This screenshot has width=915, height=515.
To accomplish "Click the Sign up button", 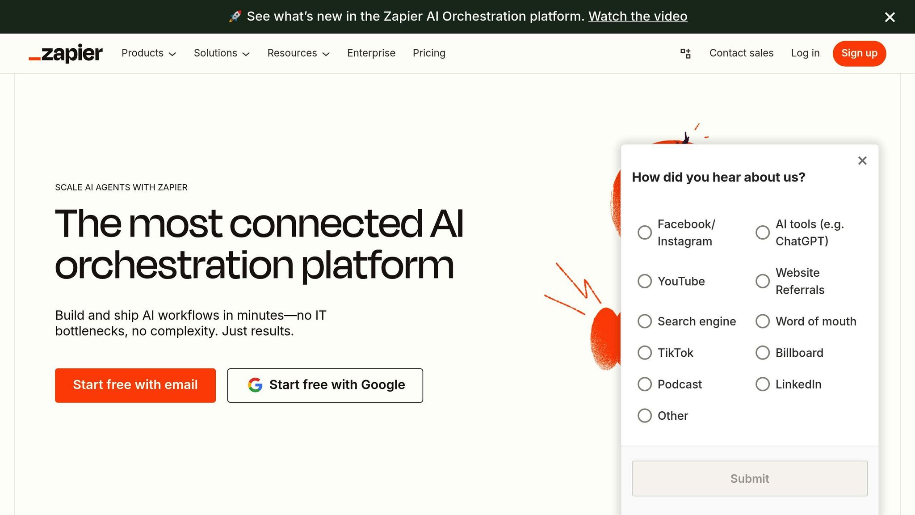I will 859,53.
